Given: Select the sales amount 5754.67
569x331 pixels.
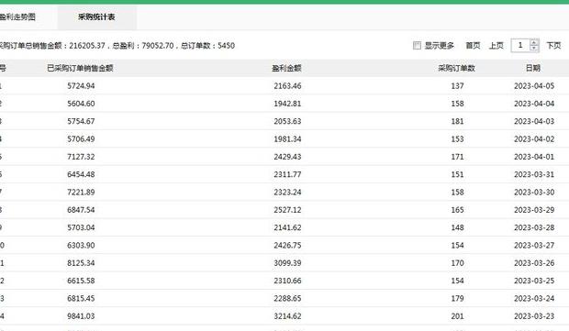Looking at the screenshot, I should [81, 121].
